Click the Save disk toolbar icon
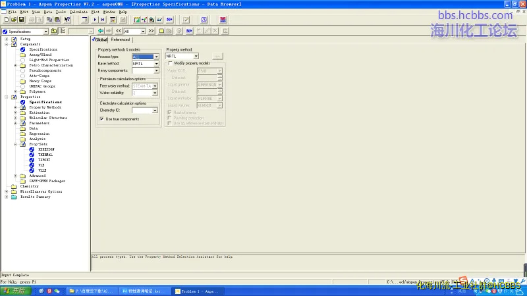This screenshot has width=527, height=296. pos(21,20)
